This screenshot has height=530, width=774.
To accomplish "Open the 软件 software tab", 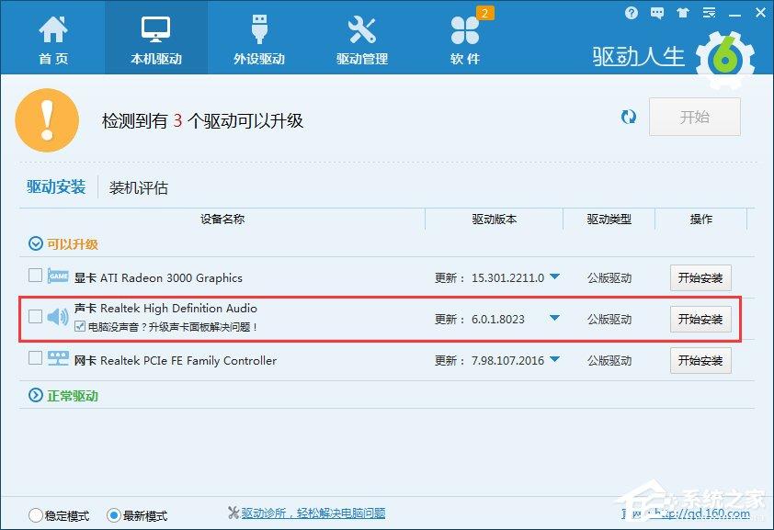I will coord(465,39).
